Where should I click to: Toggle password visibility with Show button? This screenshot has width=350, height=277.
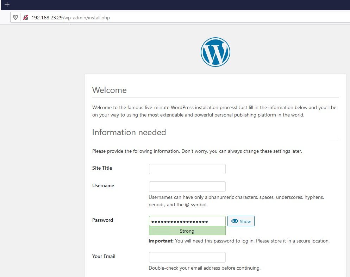(241, 221)
